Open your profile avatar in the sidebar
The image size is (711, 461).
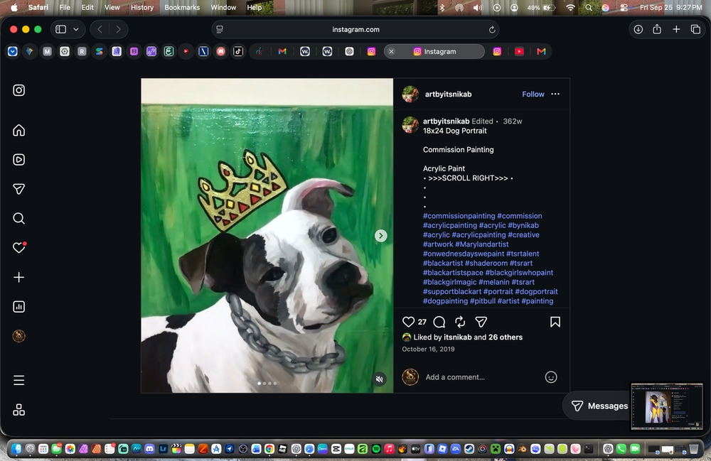[18, 336]
